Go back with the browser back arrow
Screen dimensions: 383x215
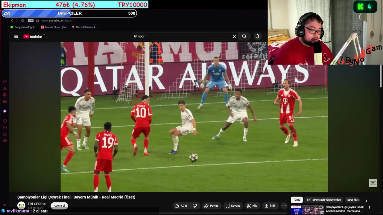12,21
